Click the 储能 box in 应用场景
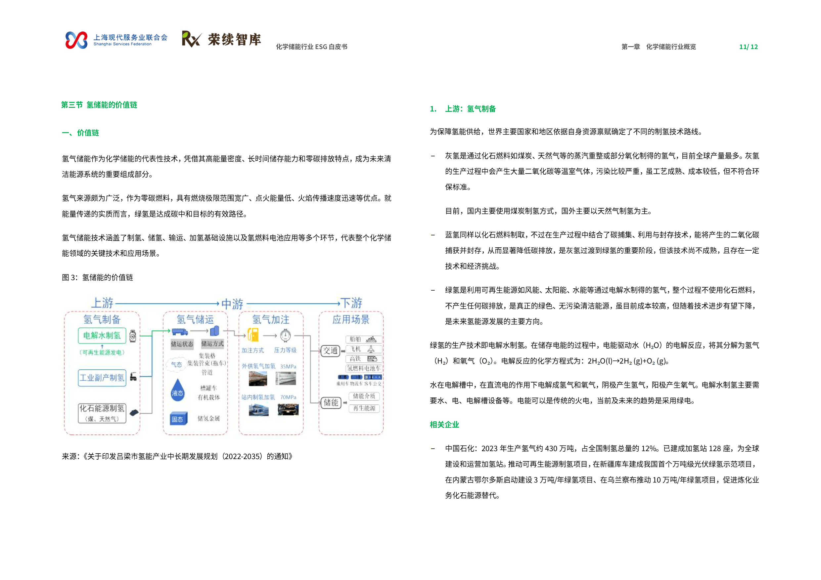 click(x=331, y=403)
